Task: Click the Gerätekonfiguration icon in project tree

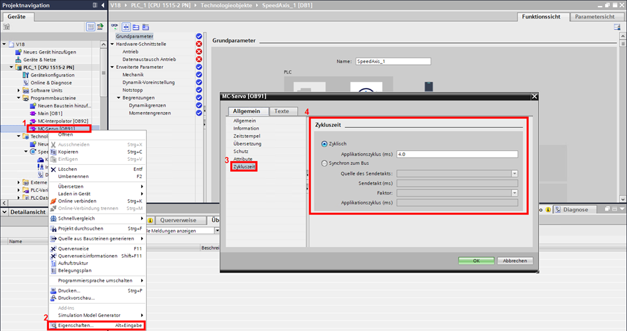Action: pyautogui.click(x=26, y=75)
